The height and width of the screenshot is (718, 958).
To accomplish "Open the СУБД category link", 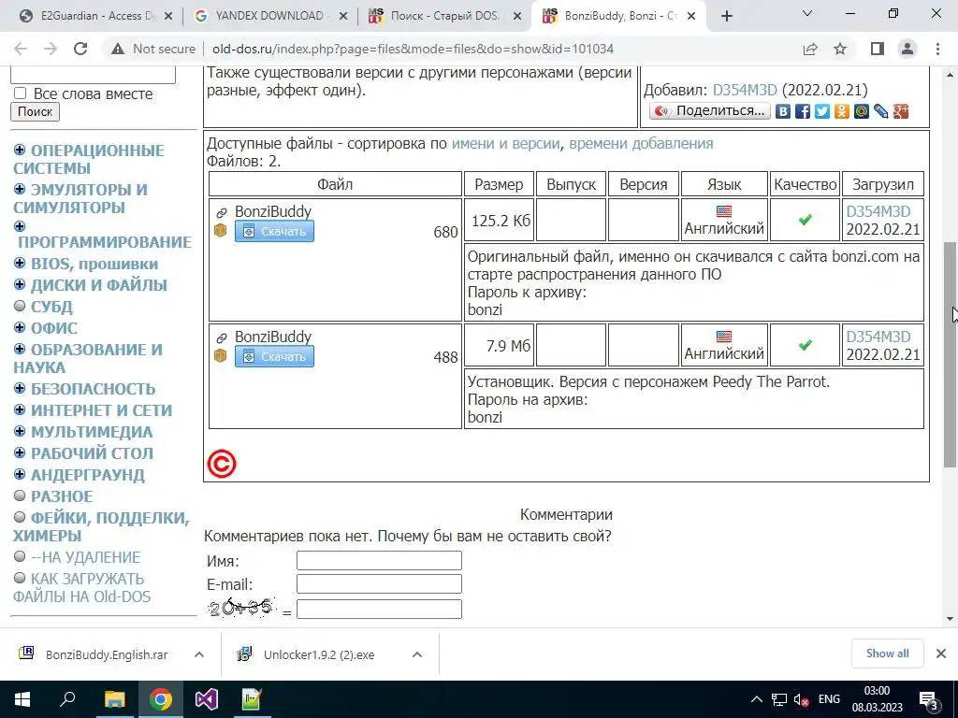I will click(x=51, y=307).
